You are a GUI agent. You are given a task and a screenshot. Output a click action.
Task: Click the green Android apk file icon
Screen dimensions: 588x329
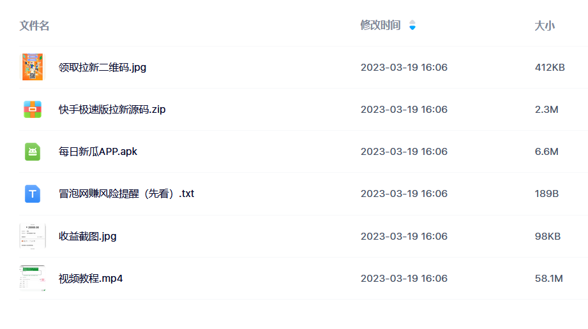coord(33,152)
